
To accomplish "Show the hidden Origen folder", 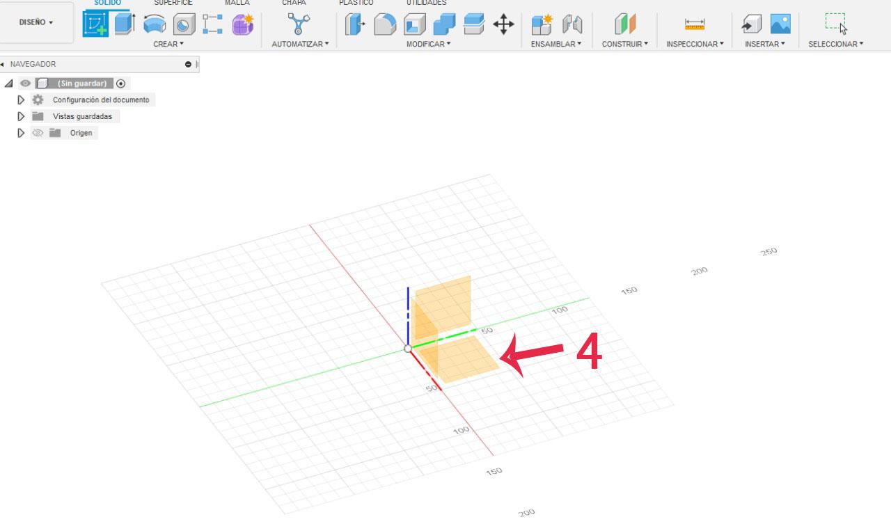I will (38, 133).
